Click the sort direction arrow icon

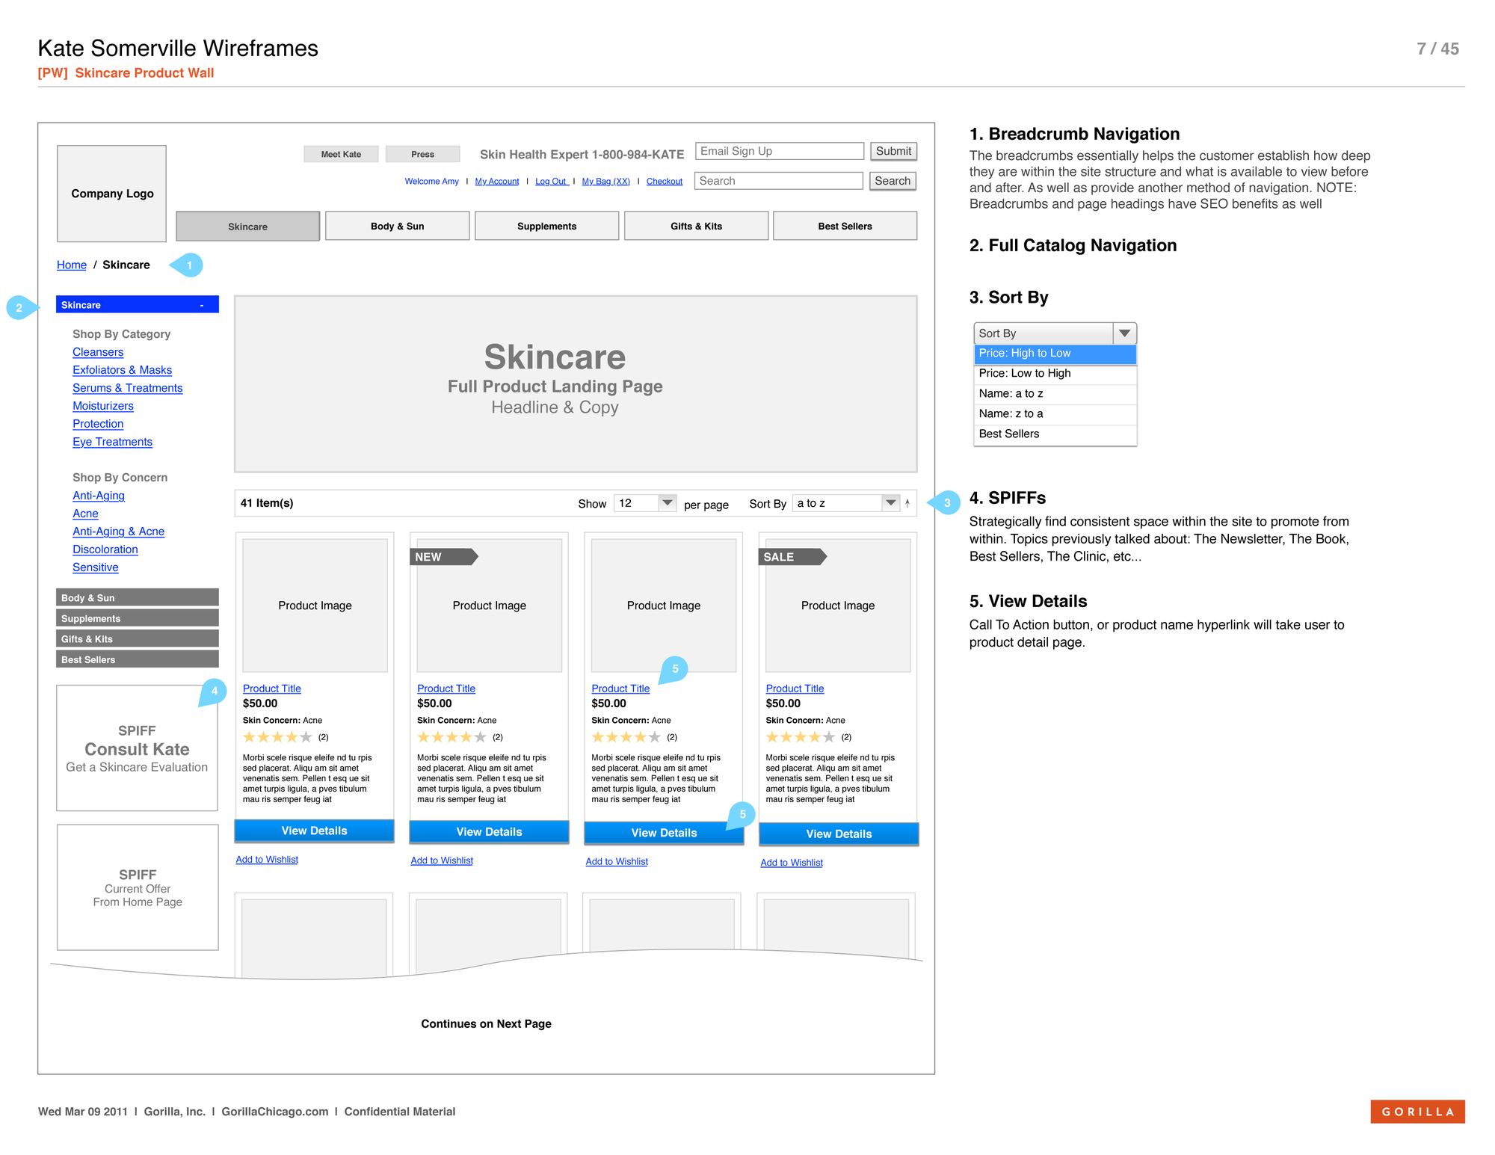907,503
